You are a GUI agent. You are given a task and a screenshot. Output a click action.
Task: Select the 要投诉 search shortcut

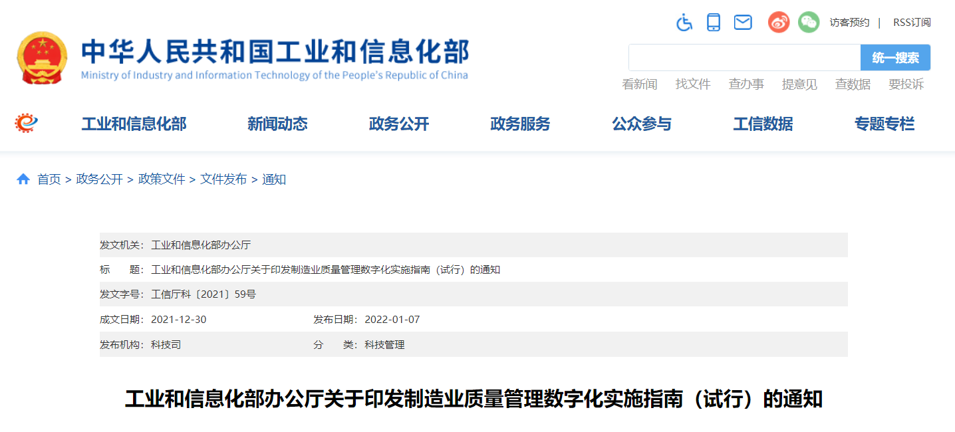pyautogui.click(x=906, y=84)
